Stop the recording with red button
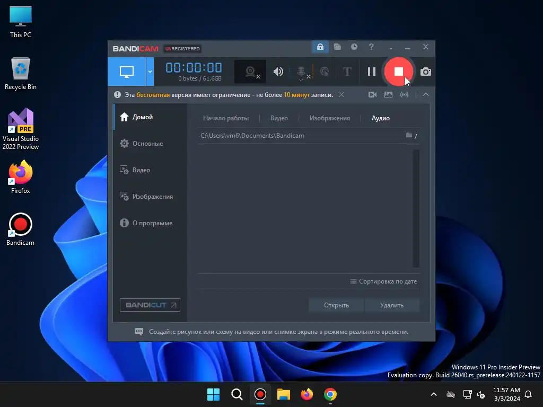 399,72
